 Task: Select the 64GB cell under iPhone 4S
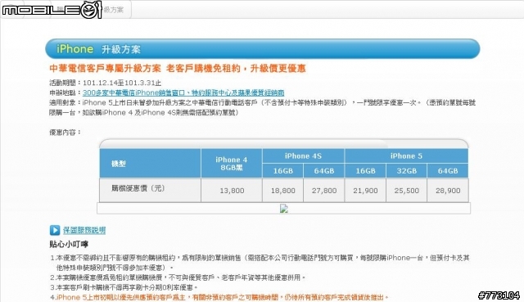point(324,171)
